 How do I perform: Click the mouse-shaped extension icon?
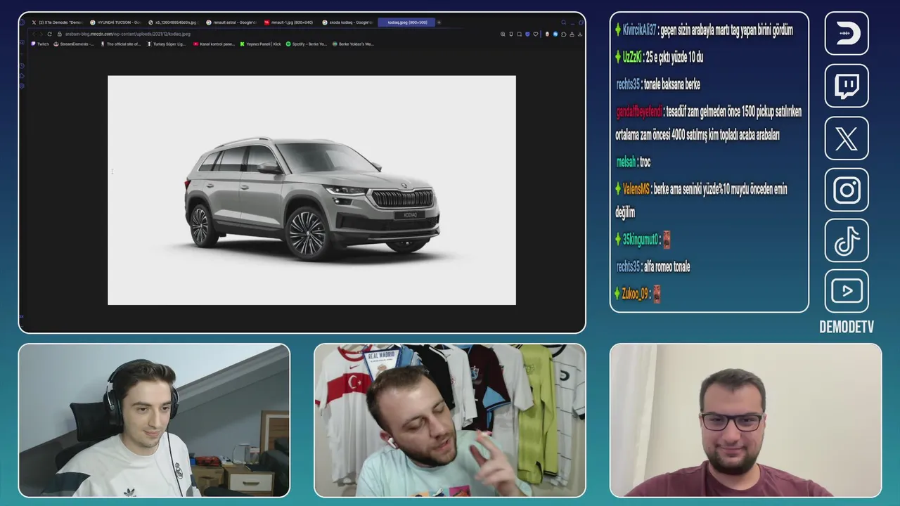pyautogui.click(x=547, y=34)
